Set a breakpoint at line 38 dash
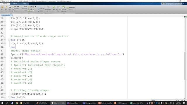Screen dimensions: 187x105 [x=5, y=54]
